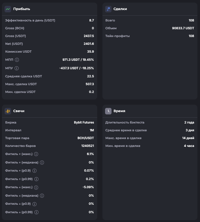Click the Длительность бэктеста label
The width and height of the screenshot is (200, 222).
(125, 123)
